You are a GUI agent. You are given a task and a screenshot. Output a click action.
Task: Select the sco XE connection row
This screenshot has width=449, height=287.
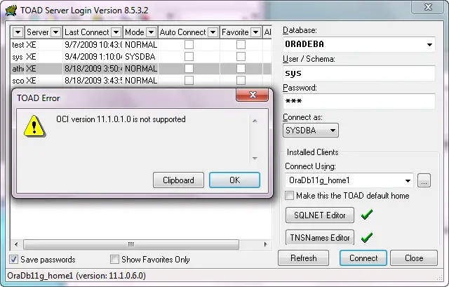[141, 81]
